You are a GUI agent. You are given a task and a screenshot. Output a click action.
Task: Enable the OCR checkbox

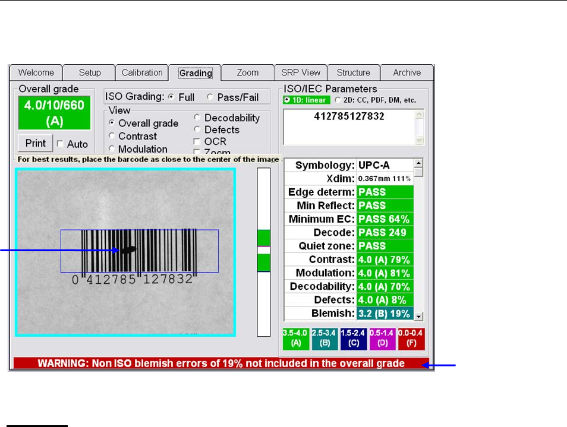pos(197,141)
